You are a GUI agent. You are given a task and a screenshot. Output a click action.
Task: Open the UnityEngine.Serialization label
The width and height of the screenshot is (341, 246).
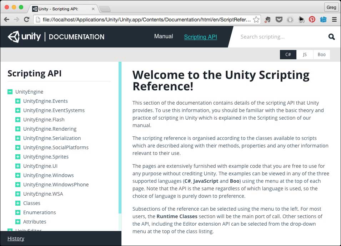pos(52,138)
